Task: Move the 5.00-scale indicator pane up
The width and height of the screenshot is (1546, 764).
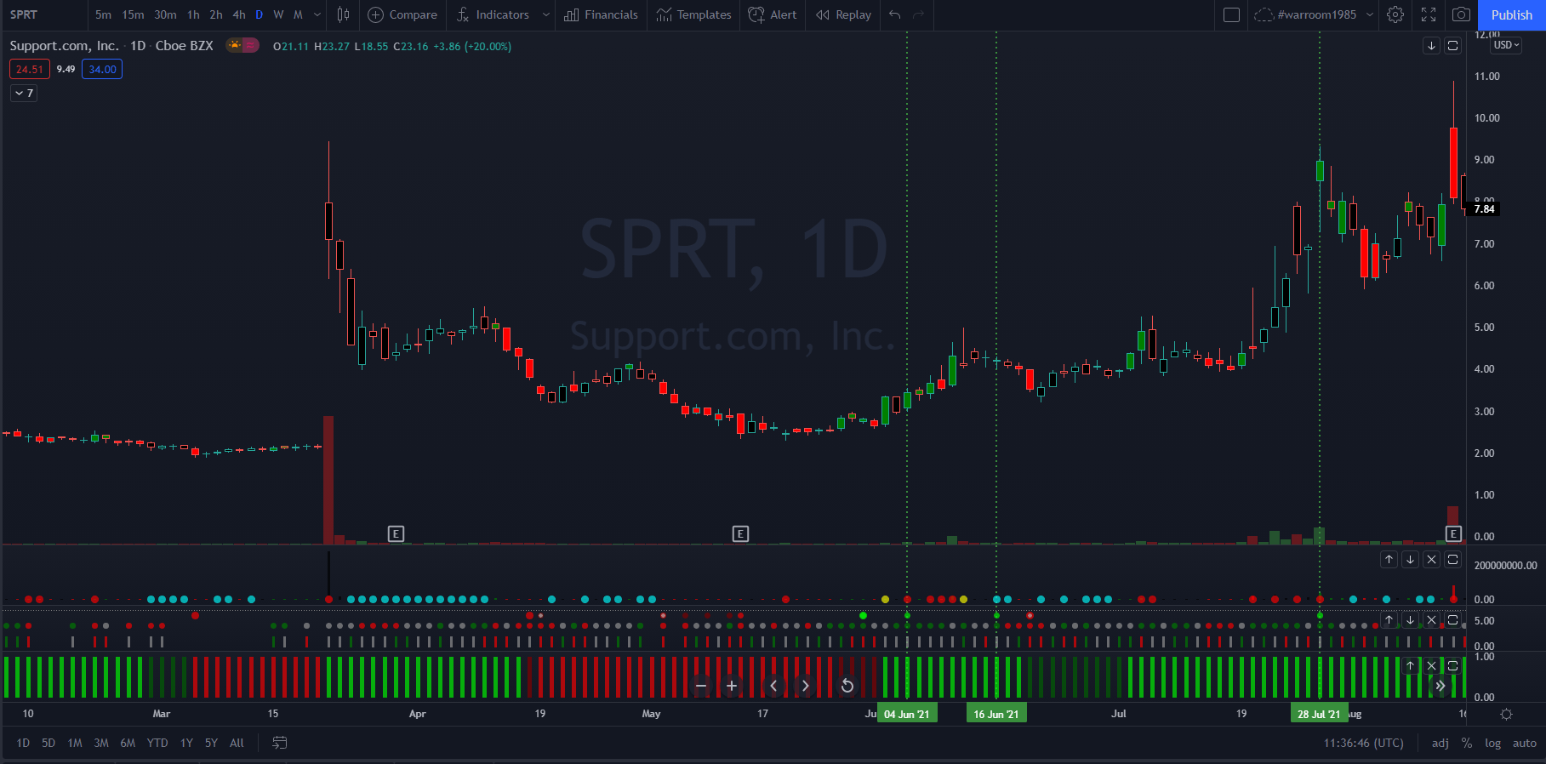Action: point(1389,619)
